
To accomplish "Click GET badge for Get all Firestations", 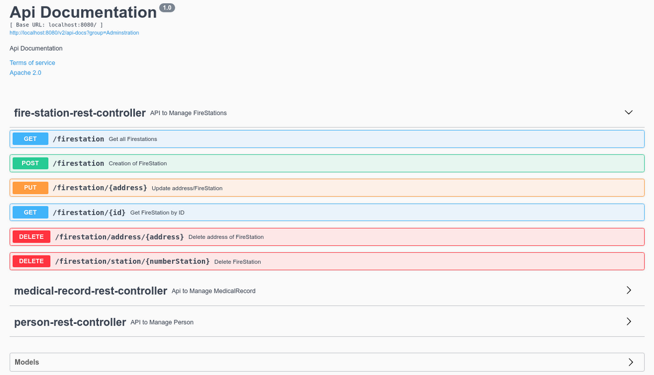I will pyautogui.click(x=31, y=139).
